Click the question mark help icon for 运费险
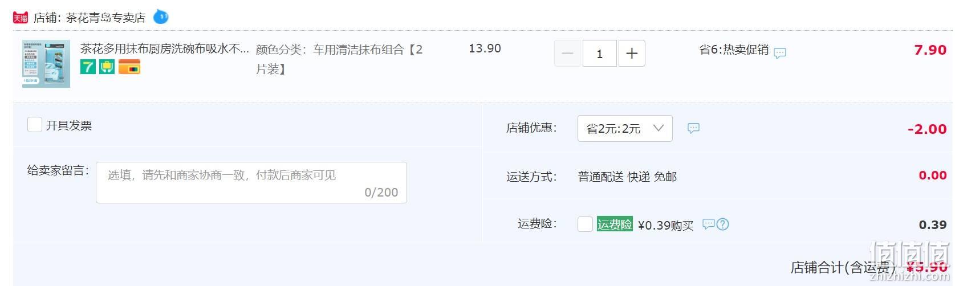The width and height of the screenshot is (955, 286). tap(722, 224)
